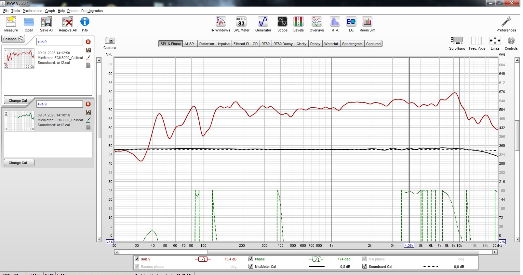The width and height of the screenshot is (523, 275).
Task: Delete measurement 1 with red X
Action: 88,42
